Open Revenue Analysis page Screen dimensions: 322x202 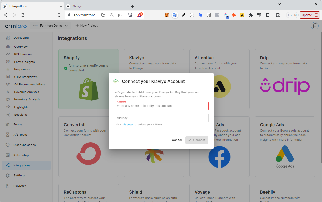(x=27, y=92)
